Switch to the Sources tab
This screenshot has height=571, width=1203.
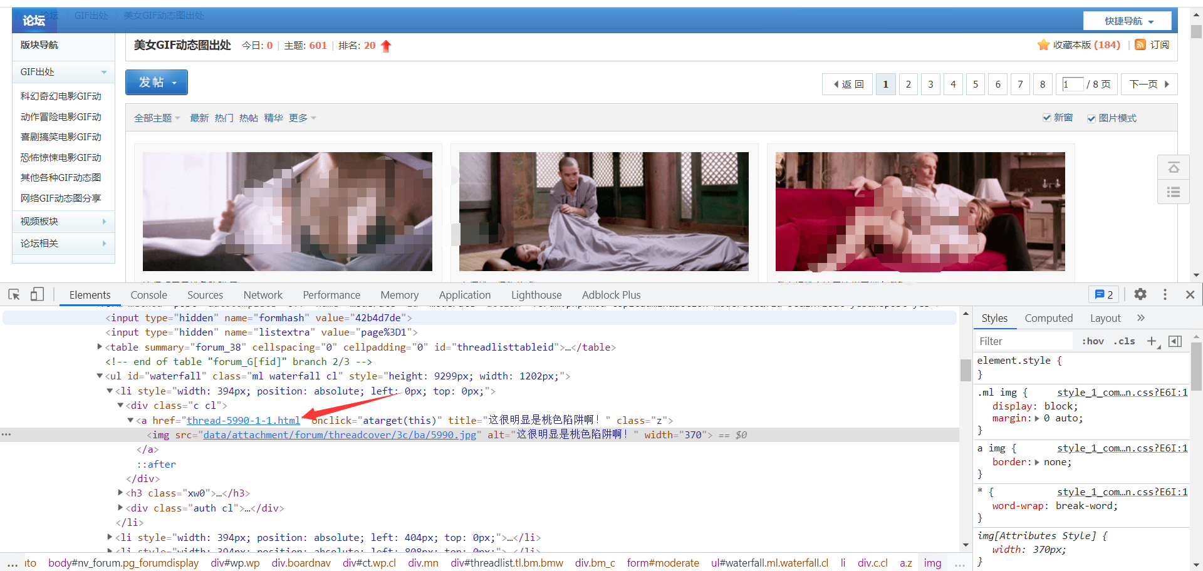pos(205,295)
